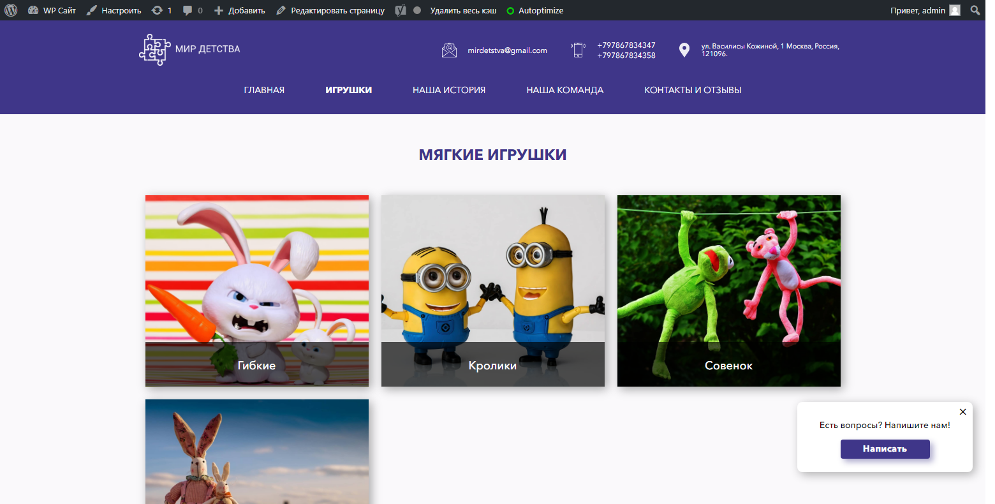This screenshot has width=995, height=504.
Task: Open the Autoptimize menu
Action: 534,10
